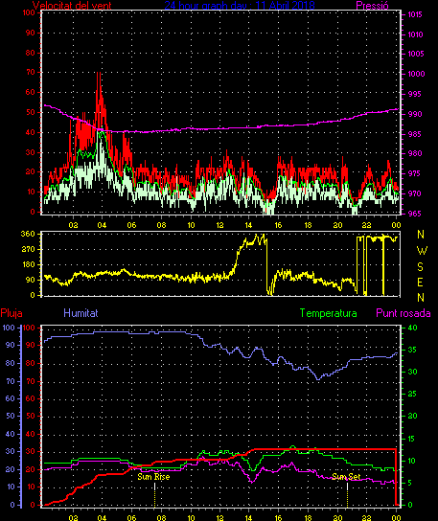Click the 990 pressure axis value

pos(415,114)
